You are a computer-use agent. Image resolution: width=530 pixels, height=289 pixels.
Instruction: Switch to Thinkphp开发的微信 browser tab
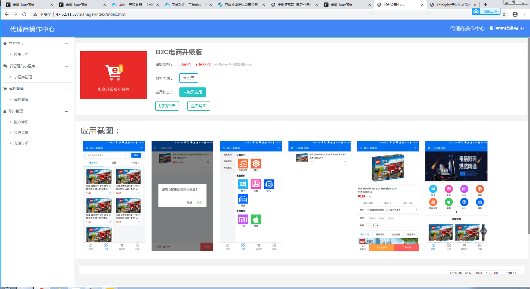click(x=453, y=5)
